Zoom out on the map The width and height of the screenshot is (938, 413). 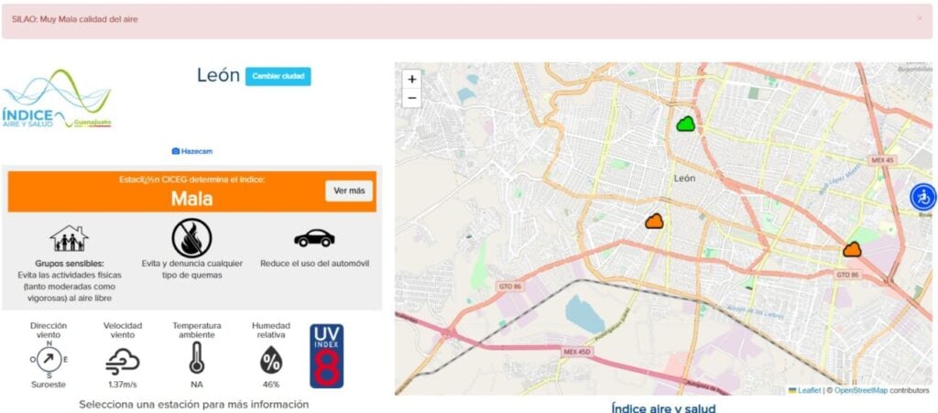[411, 98]
